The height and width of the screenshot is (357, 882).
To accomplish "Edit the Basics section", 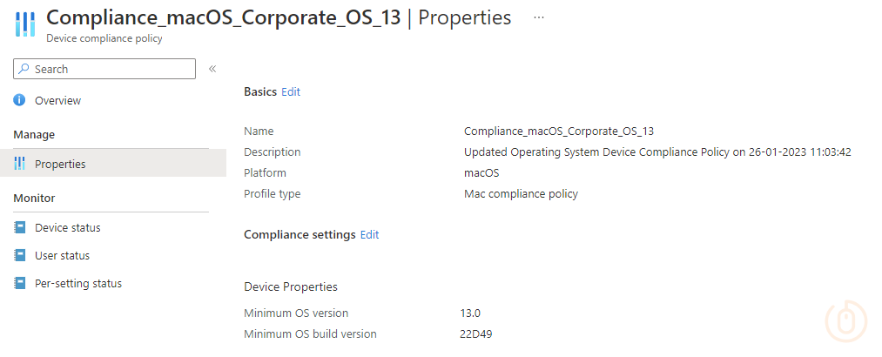I will [x=291, y=92].
